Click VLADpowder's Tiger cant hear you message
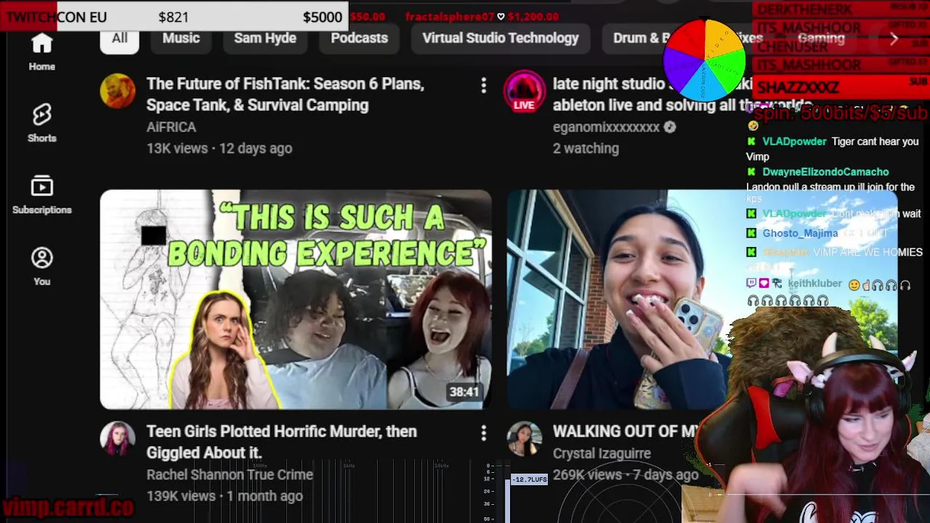930x523 pixels. 833,149
